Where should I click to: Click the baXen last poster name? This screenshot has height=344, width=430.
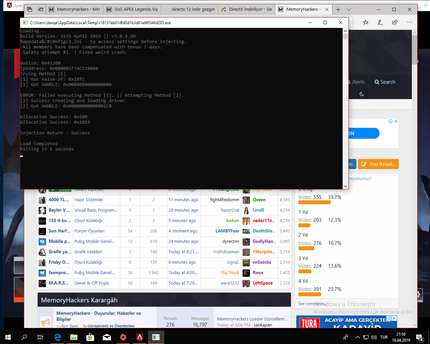[x=233, y=220]
